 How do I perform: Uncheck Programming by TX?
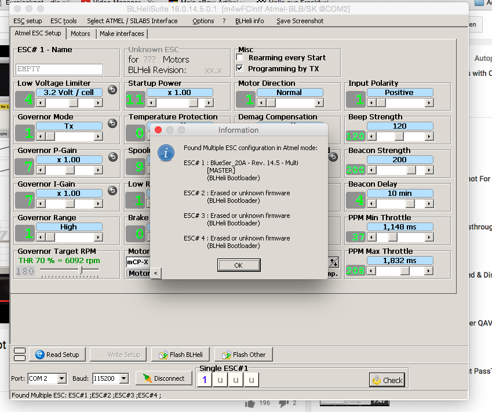[240, 68]
